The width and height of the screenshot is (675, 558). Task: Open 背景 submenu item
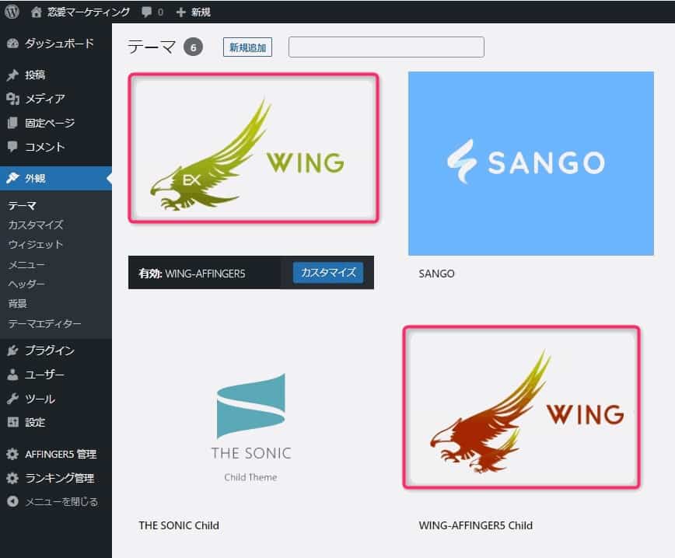[x=17, y=303]
